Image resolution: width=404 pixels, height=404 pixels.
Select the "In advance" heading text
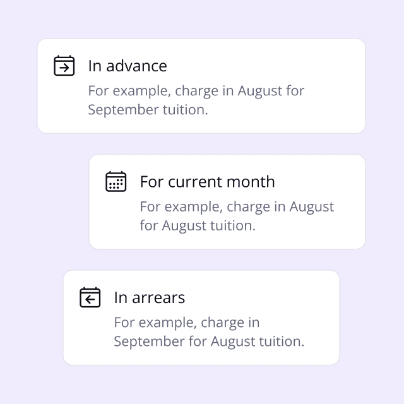(128, 66)
